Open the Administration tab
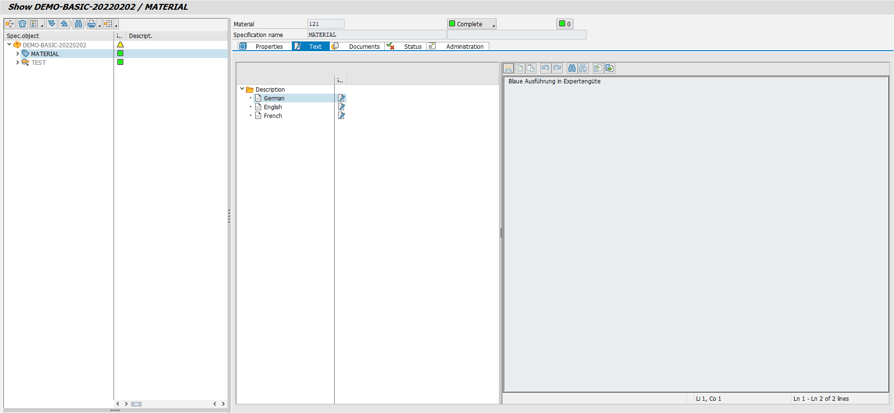The width and height of the screenshot is (894, 413). point(464,46)
